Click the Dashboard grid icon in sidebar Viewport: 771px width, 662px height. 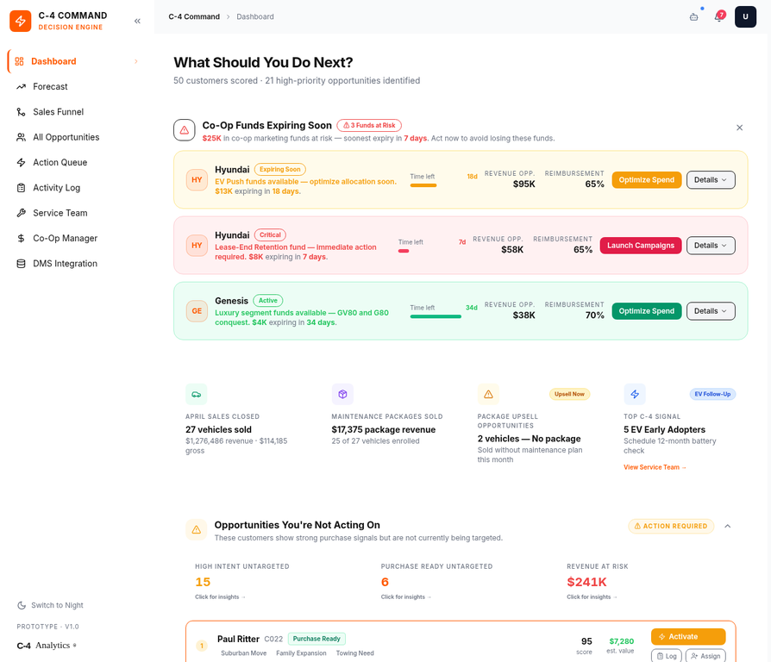pos(19,61)
